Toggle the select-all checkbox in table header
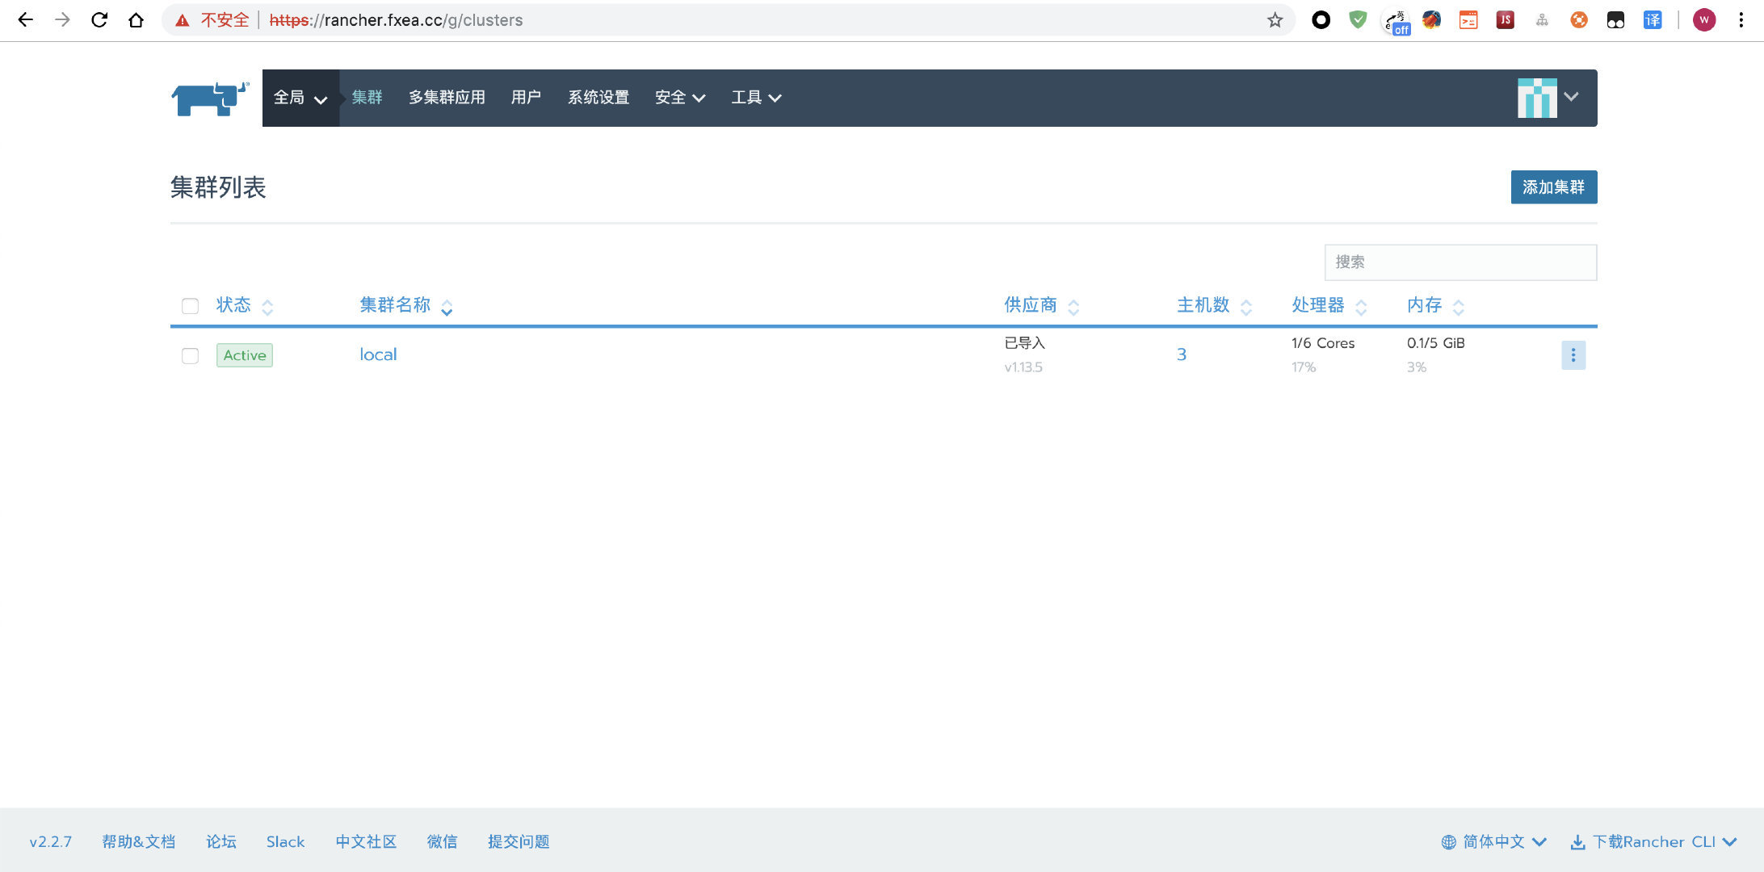The width and height of the screenshot is (1764, 872). pyautogui.click(x=189, y=305)
